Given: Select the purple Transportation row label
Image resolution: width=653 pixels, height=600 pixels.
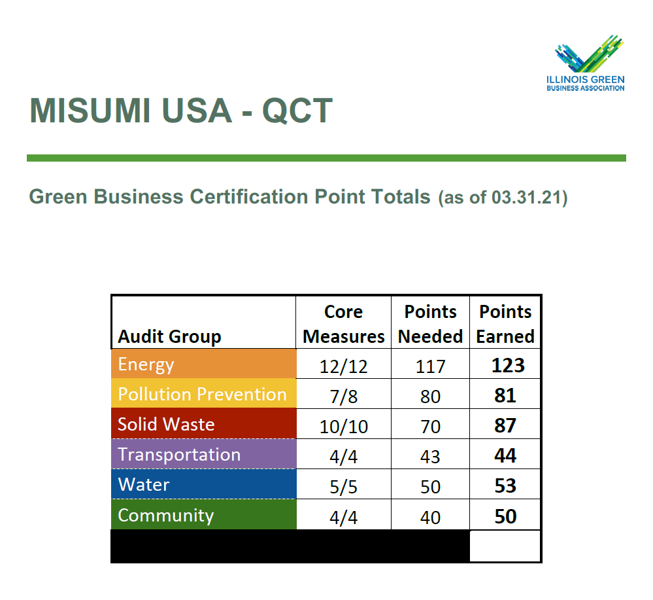Looking at the screenshot, I should coord(204,453).
